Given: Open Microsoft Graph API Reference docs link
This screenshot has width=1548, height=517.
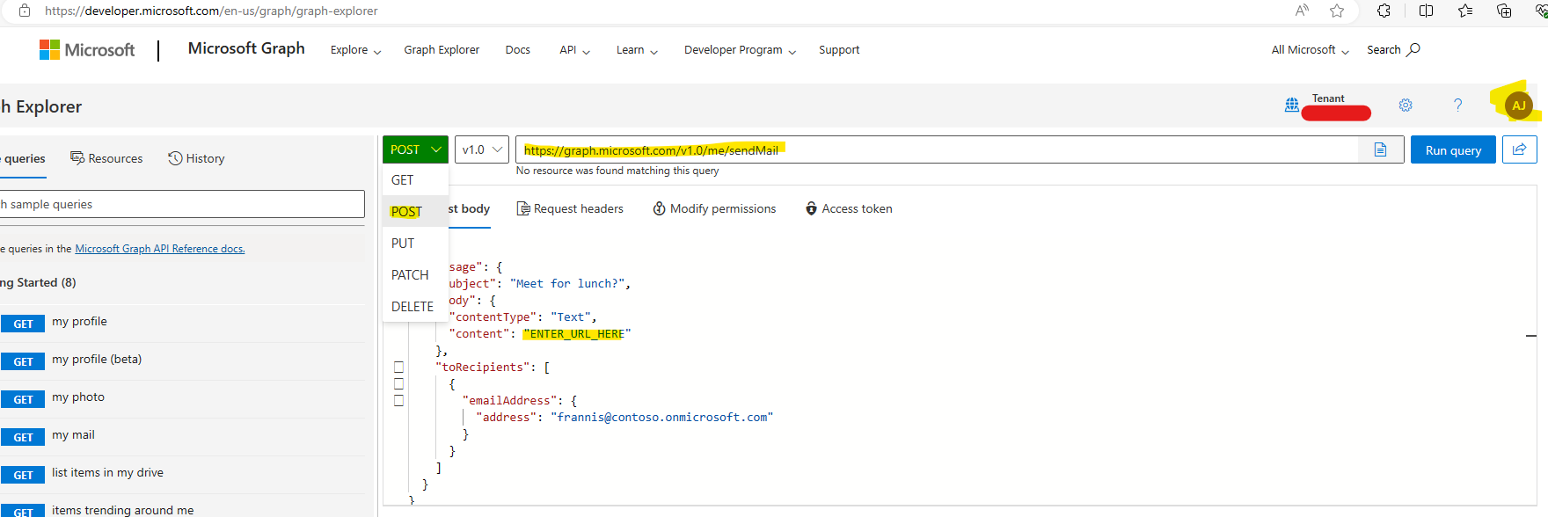Looking at the screenshot, I should pyautogui.click(x=160, y=249).
